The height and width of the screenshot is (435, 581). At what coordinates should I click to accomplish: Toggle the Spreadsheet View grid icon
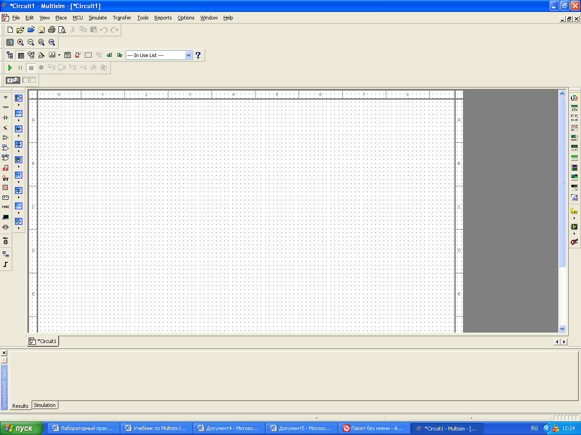(x=21, y=55)
